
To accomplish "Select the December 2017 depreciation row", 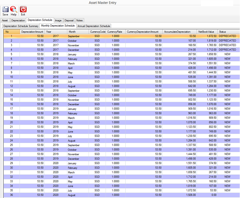I will tap(113, 50).
